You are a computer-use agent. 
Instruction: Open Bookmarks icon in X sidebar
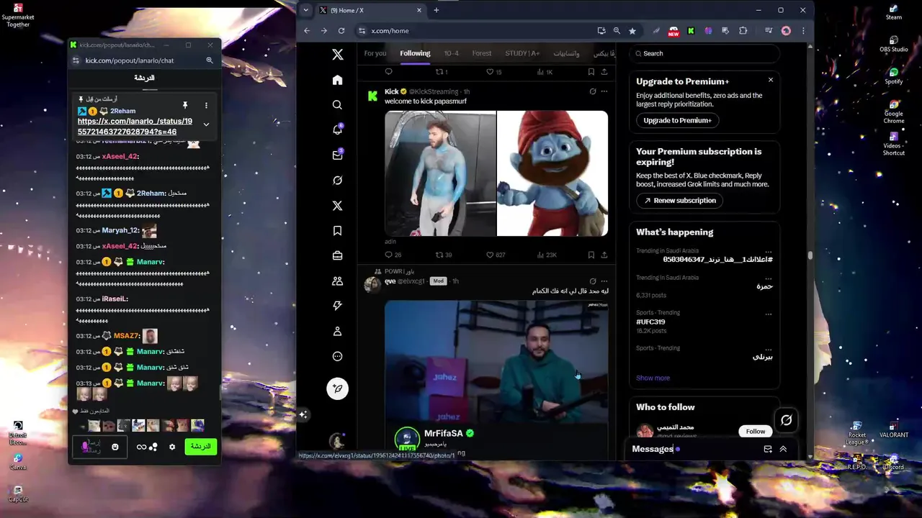click(x=337, y=230)
